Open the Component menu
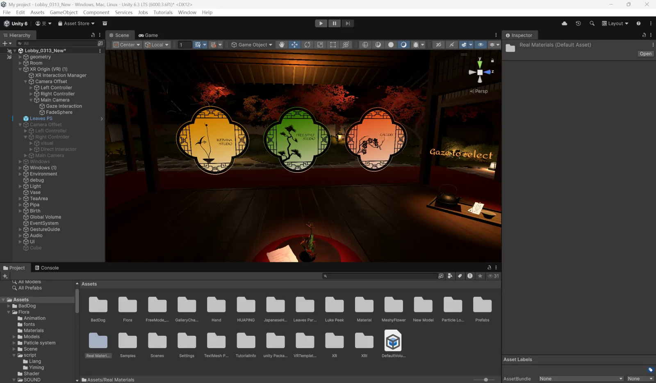 click(x=96, y=12)
